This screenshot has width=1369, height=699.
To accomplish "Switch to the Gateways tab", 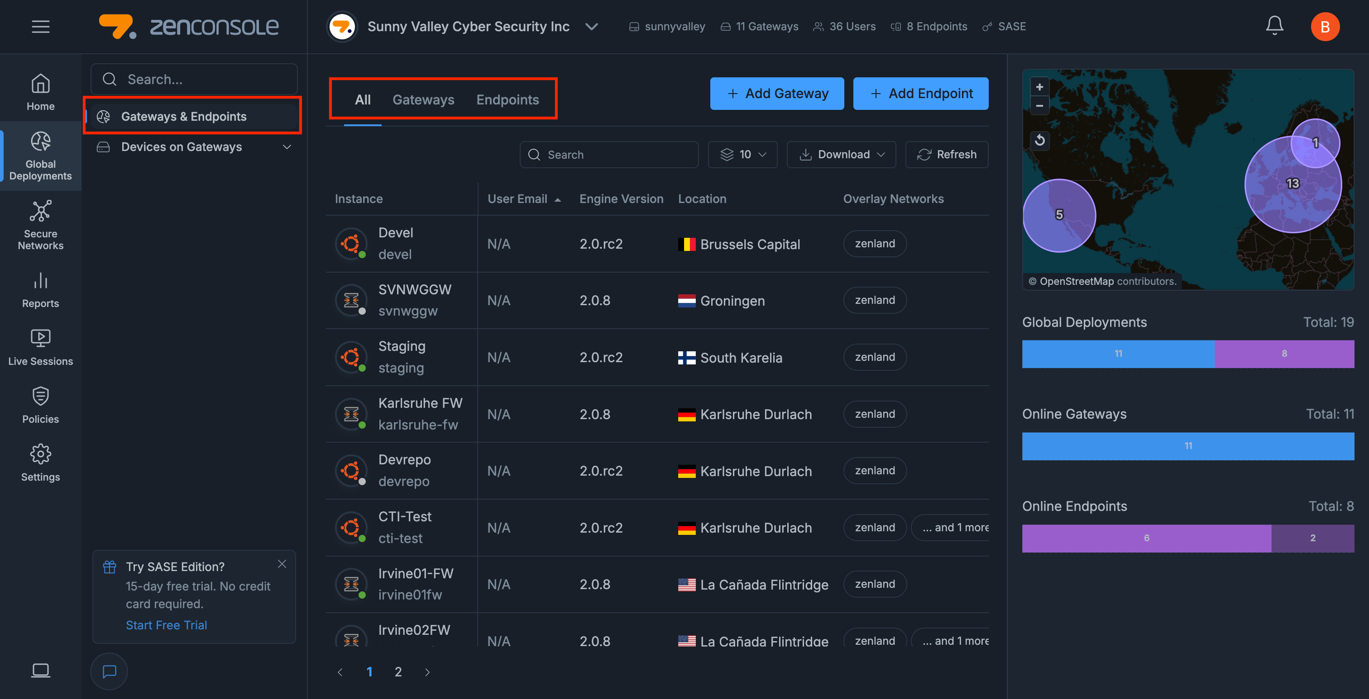I will (423, 100).
